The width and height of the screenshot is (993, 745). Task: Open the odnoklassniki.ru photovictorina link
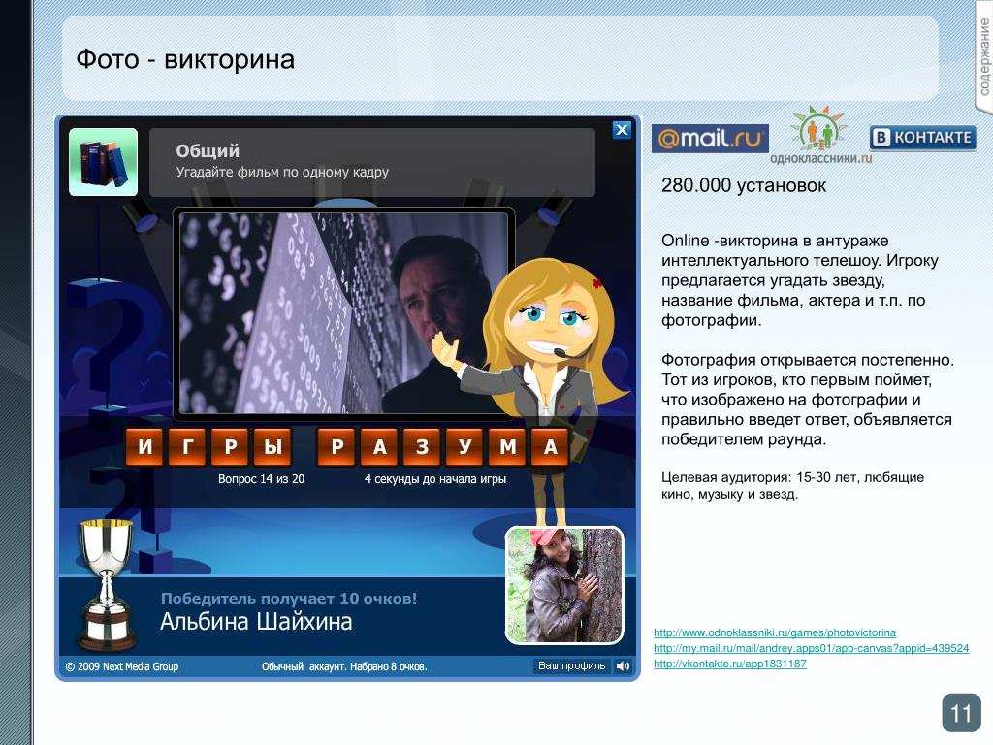click(x=775, y=632)
